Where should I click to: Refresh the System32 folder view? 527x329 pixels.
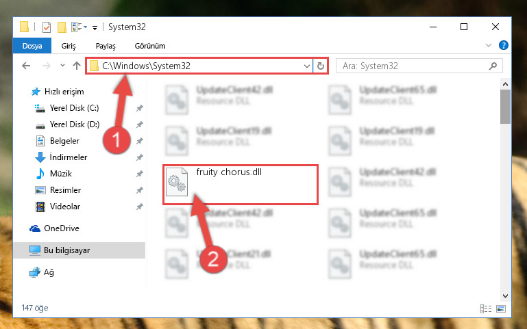(x=321, y=66)
